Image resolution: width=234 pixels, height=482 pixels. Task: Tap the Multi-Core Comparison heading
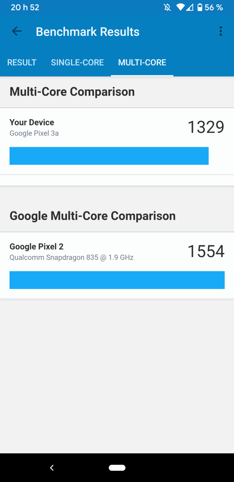click(x=72, y=92)
